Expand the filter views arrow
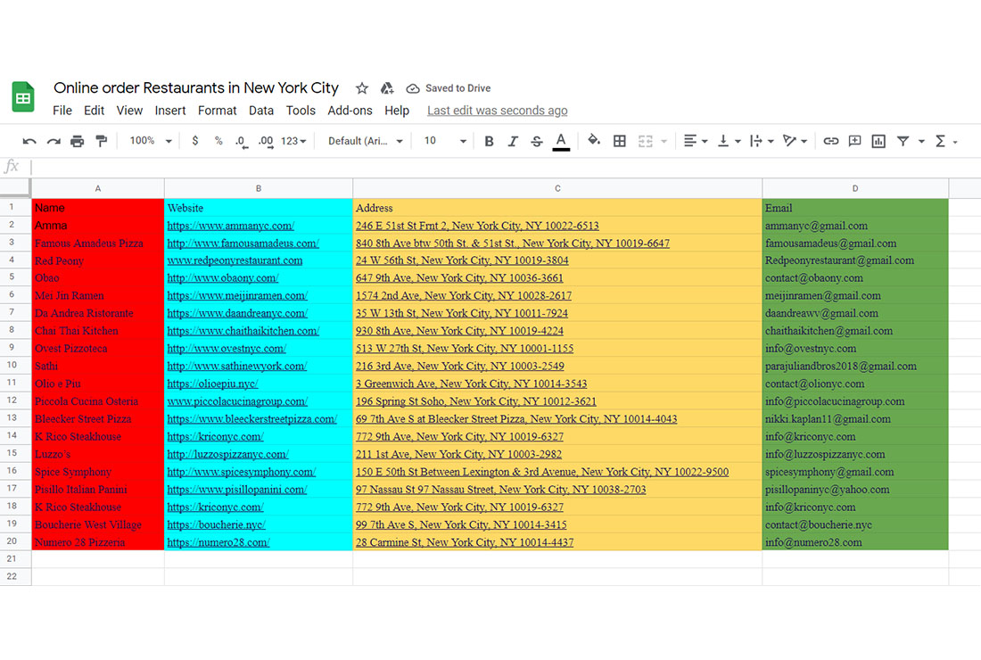This screenshot has width=981, height=660. pyautogui.click(x=921, y=142)
